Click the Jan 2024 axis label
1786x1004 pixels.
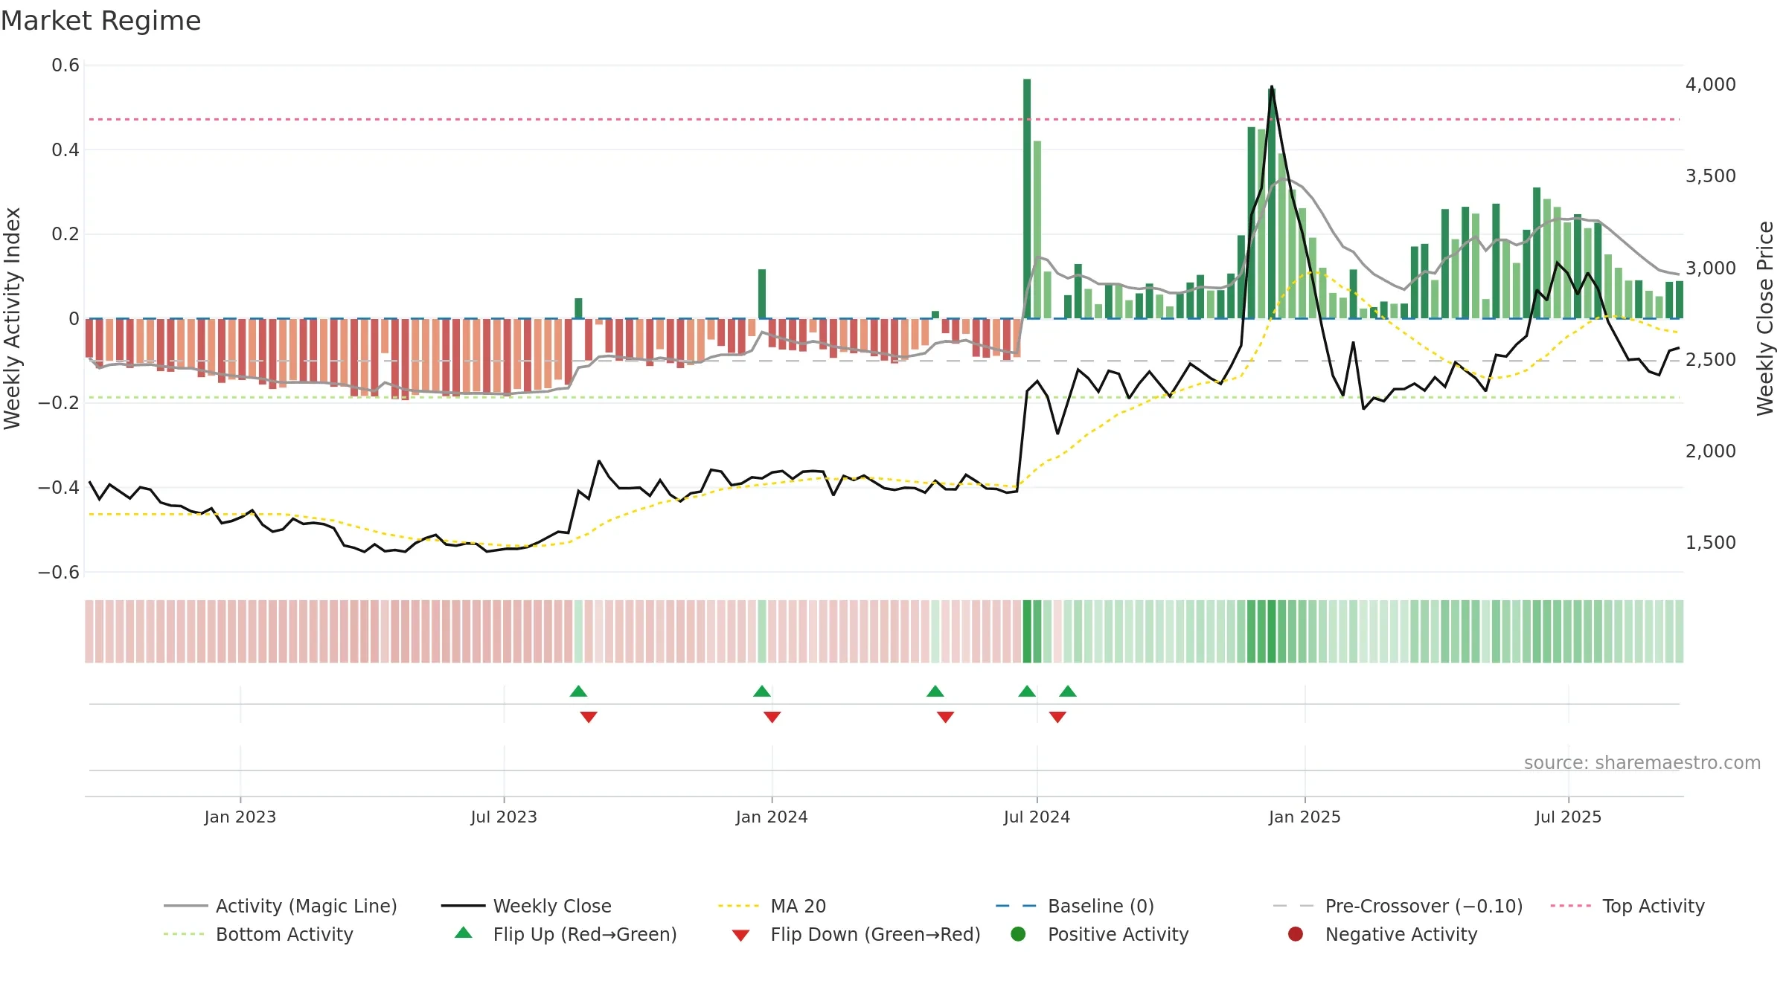(x=772, y=817)
